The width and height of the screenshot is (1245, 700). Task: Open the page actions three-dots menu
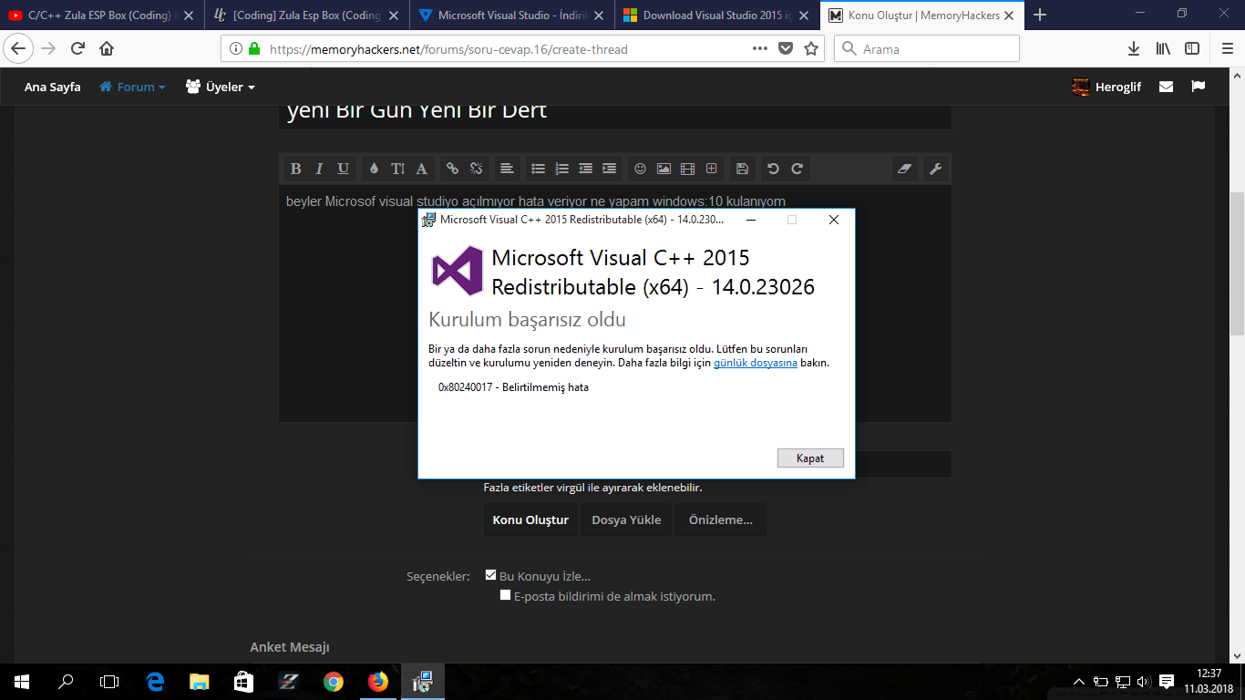click(x=760, y=49)
